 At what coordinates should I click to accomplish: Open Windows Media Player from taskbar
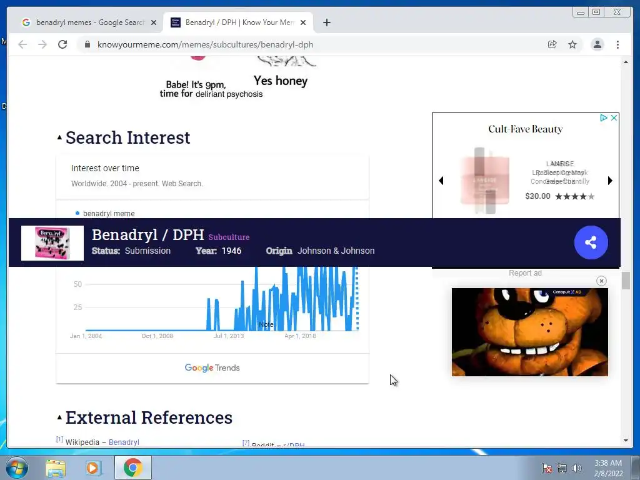point(93,468)
